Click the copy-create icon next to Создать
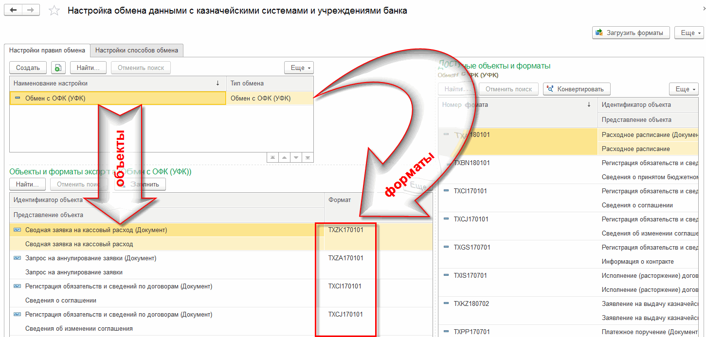Screen dimensions: 706x337 (58, 67)
